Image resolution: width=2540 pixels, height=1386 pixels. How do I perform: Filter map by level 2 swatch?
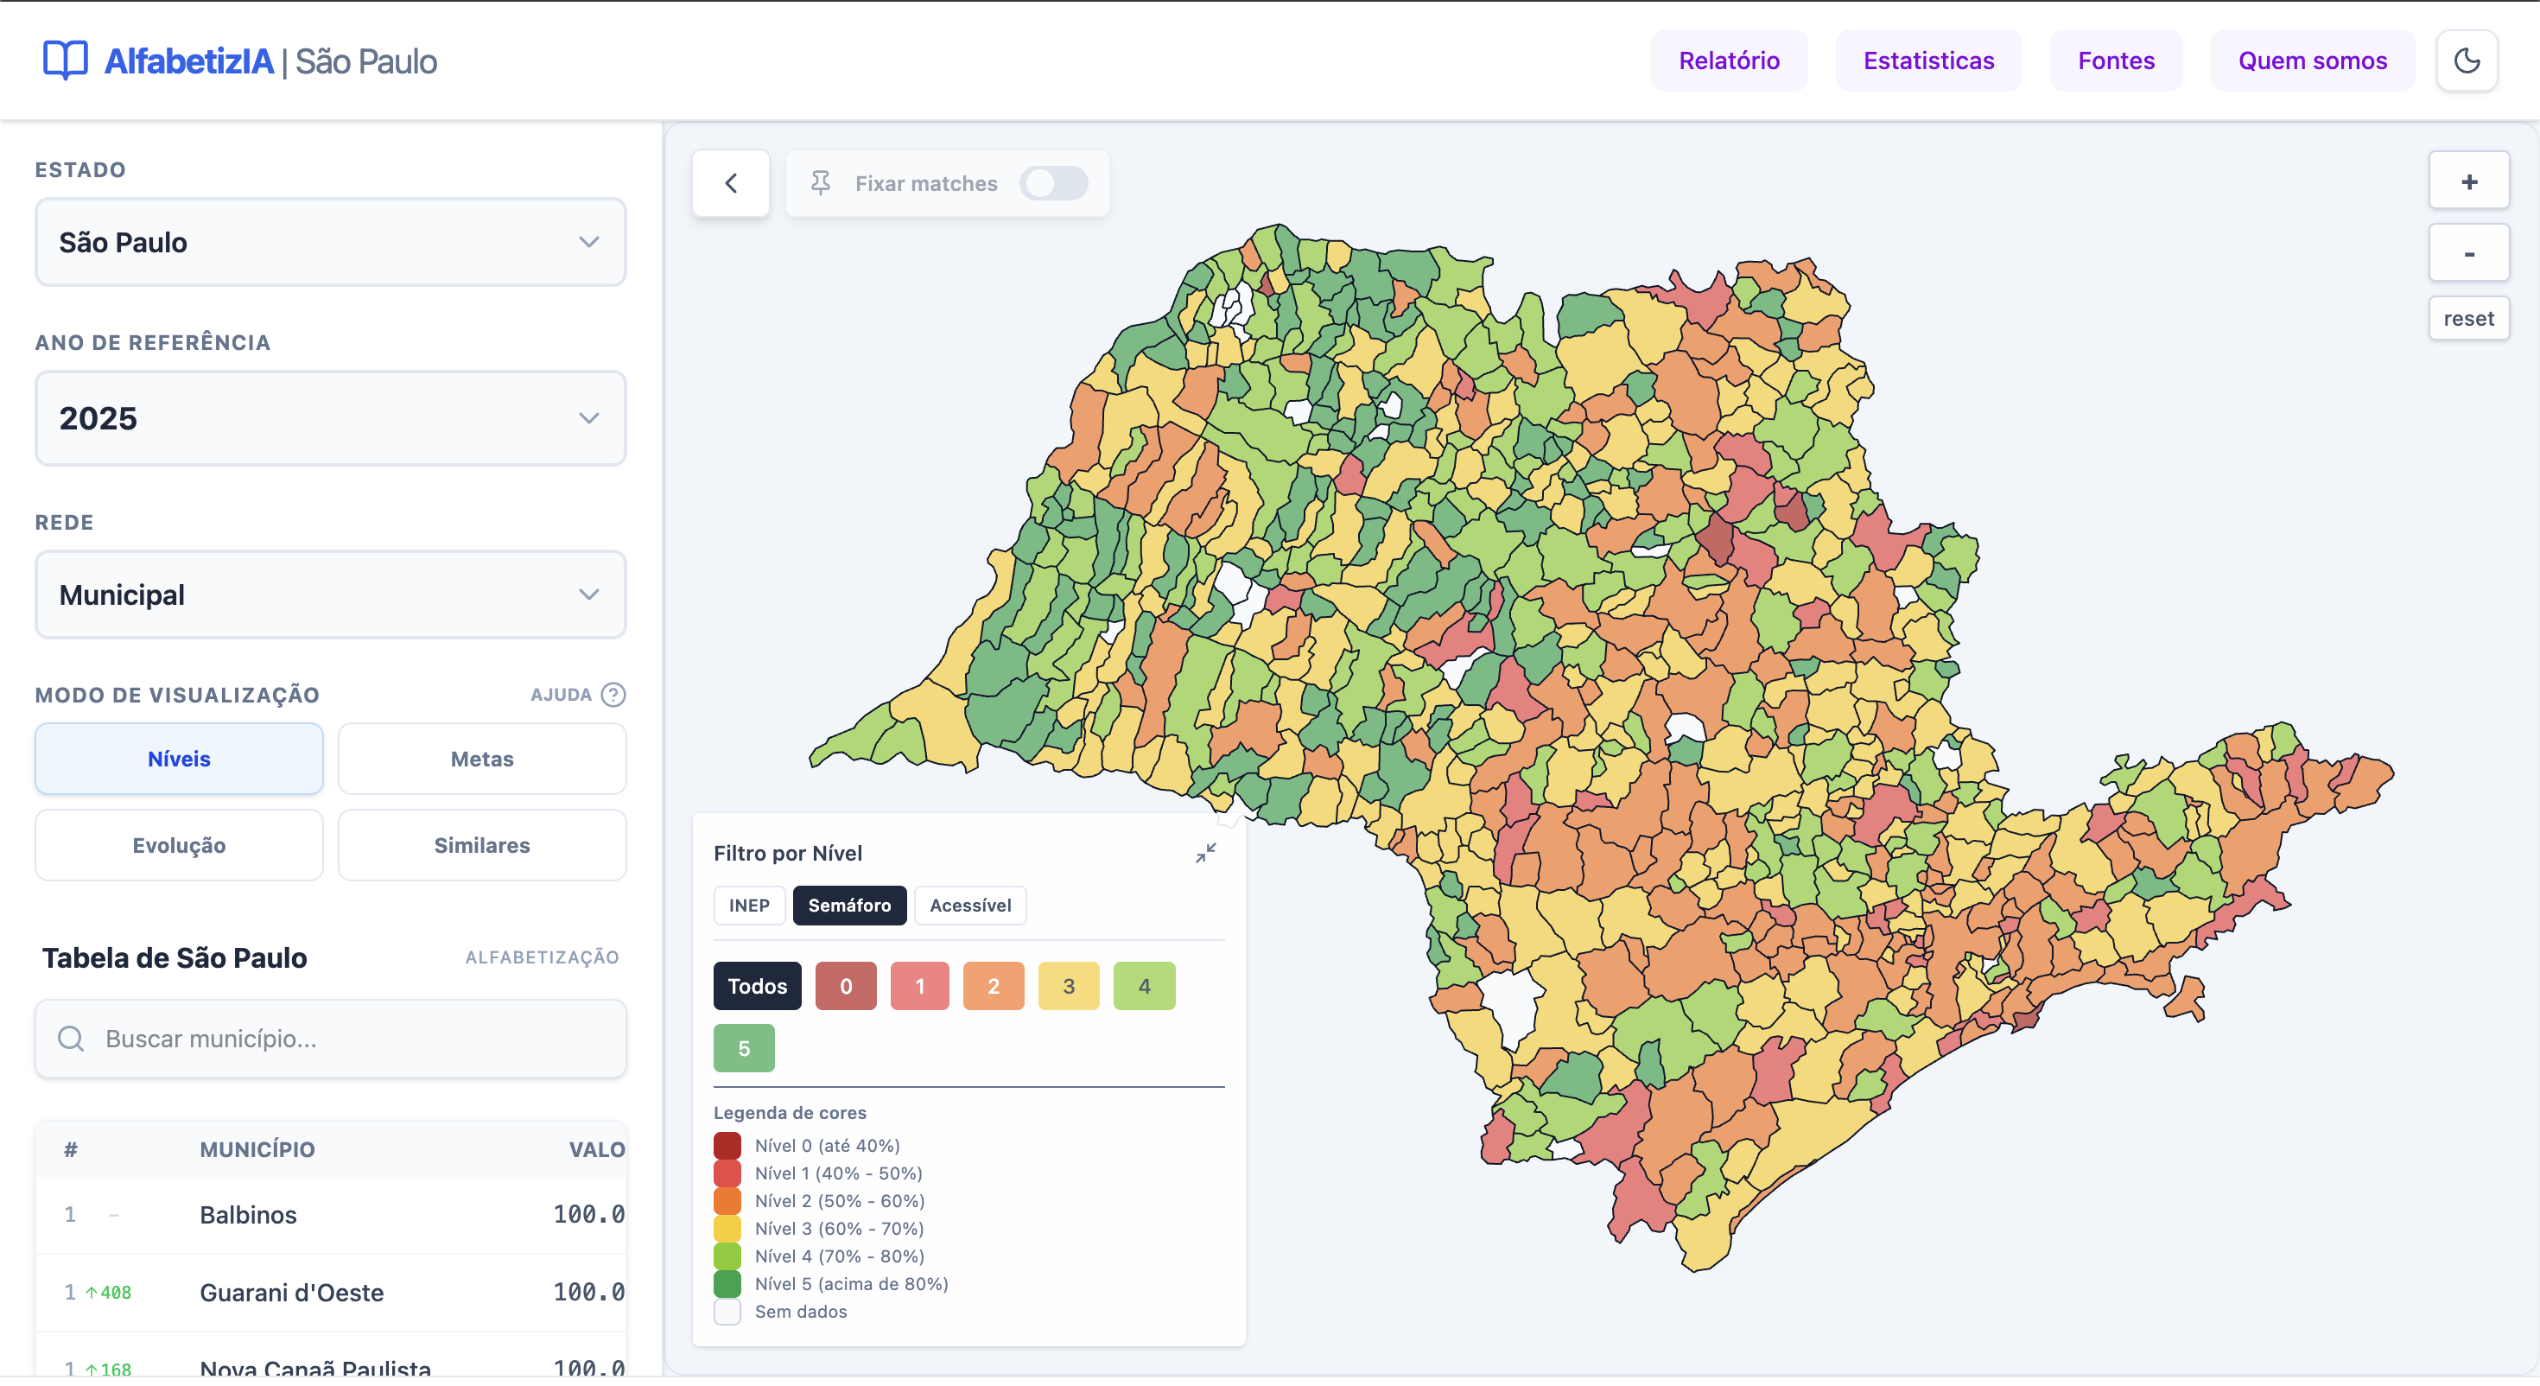pyautogui.click(x=994, y=985)
